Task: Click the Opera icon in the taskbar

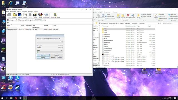Action: (16, 98)
